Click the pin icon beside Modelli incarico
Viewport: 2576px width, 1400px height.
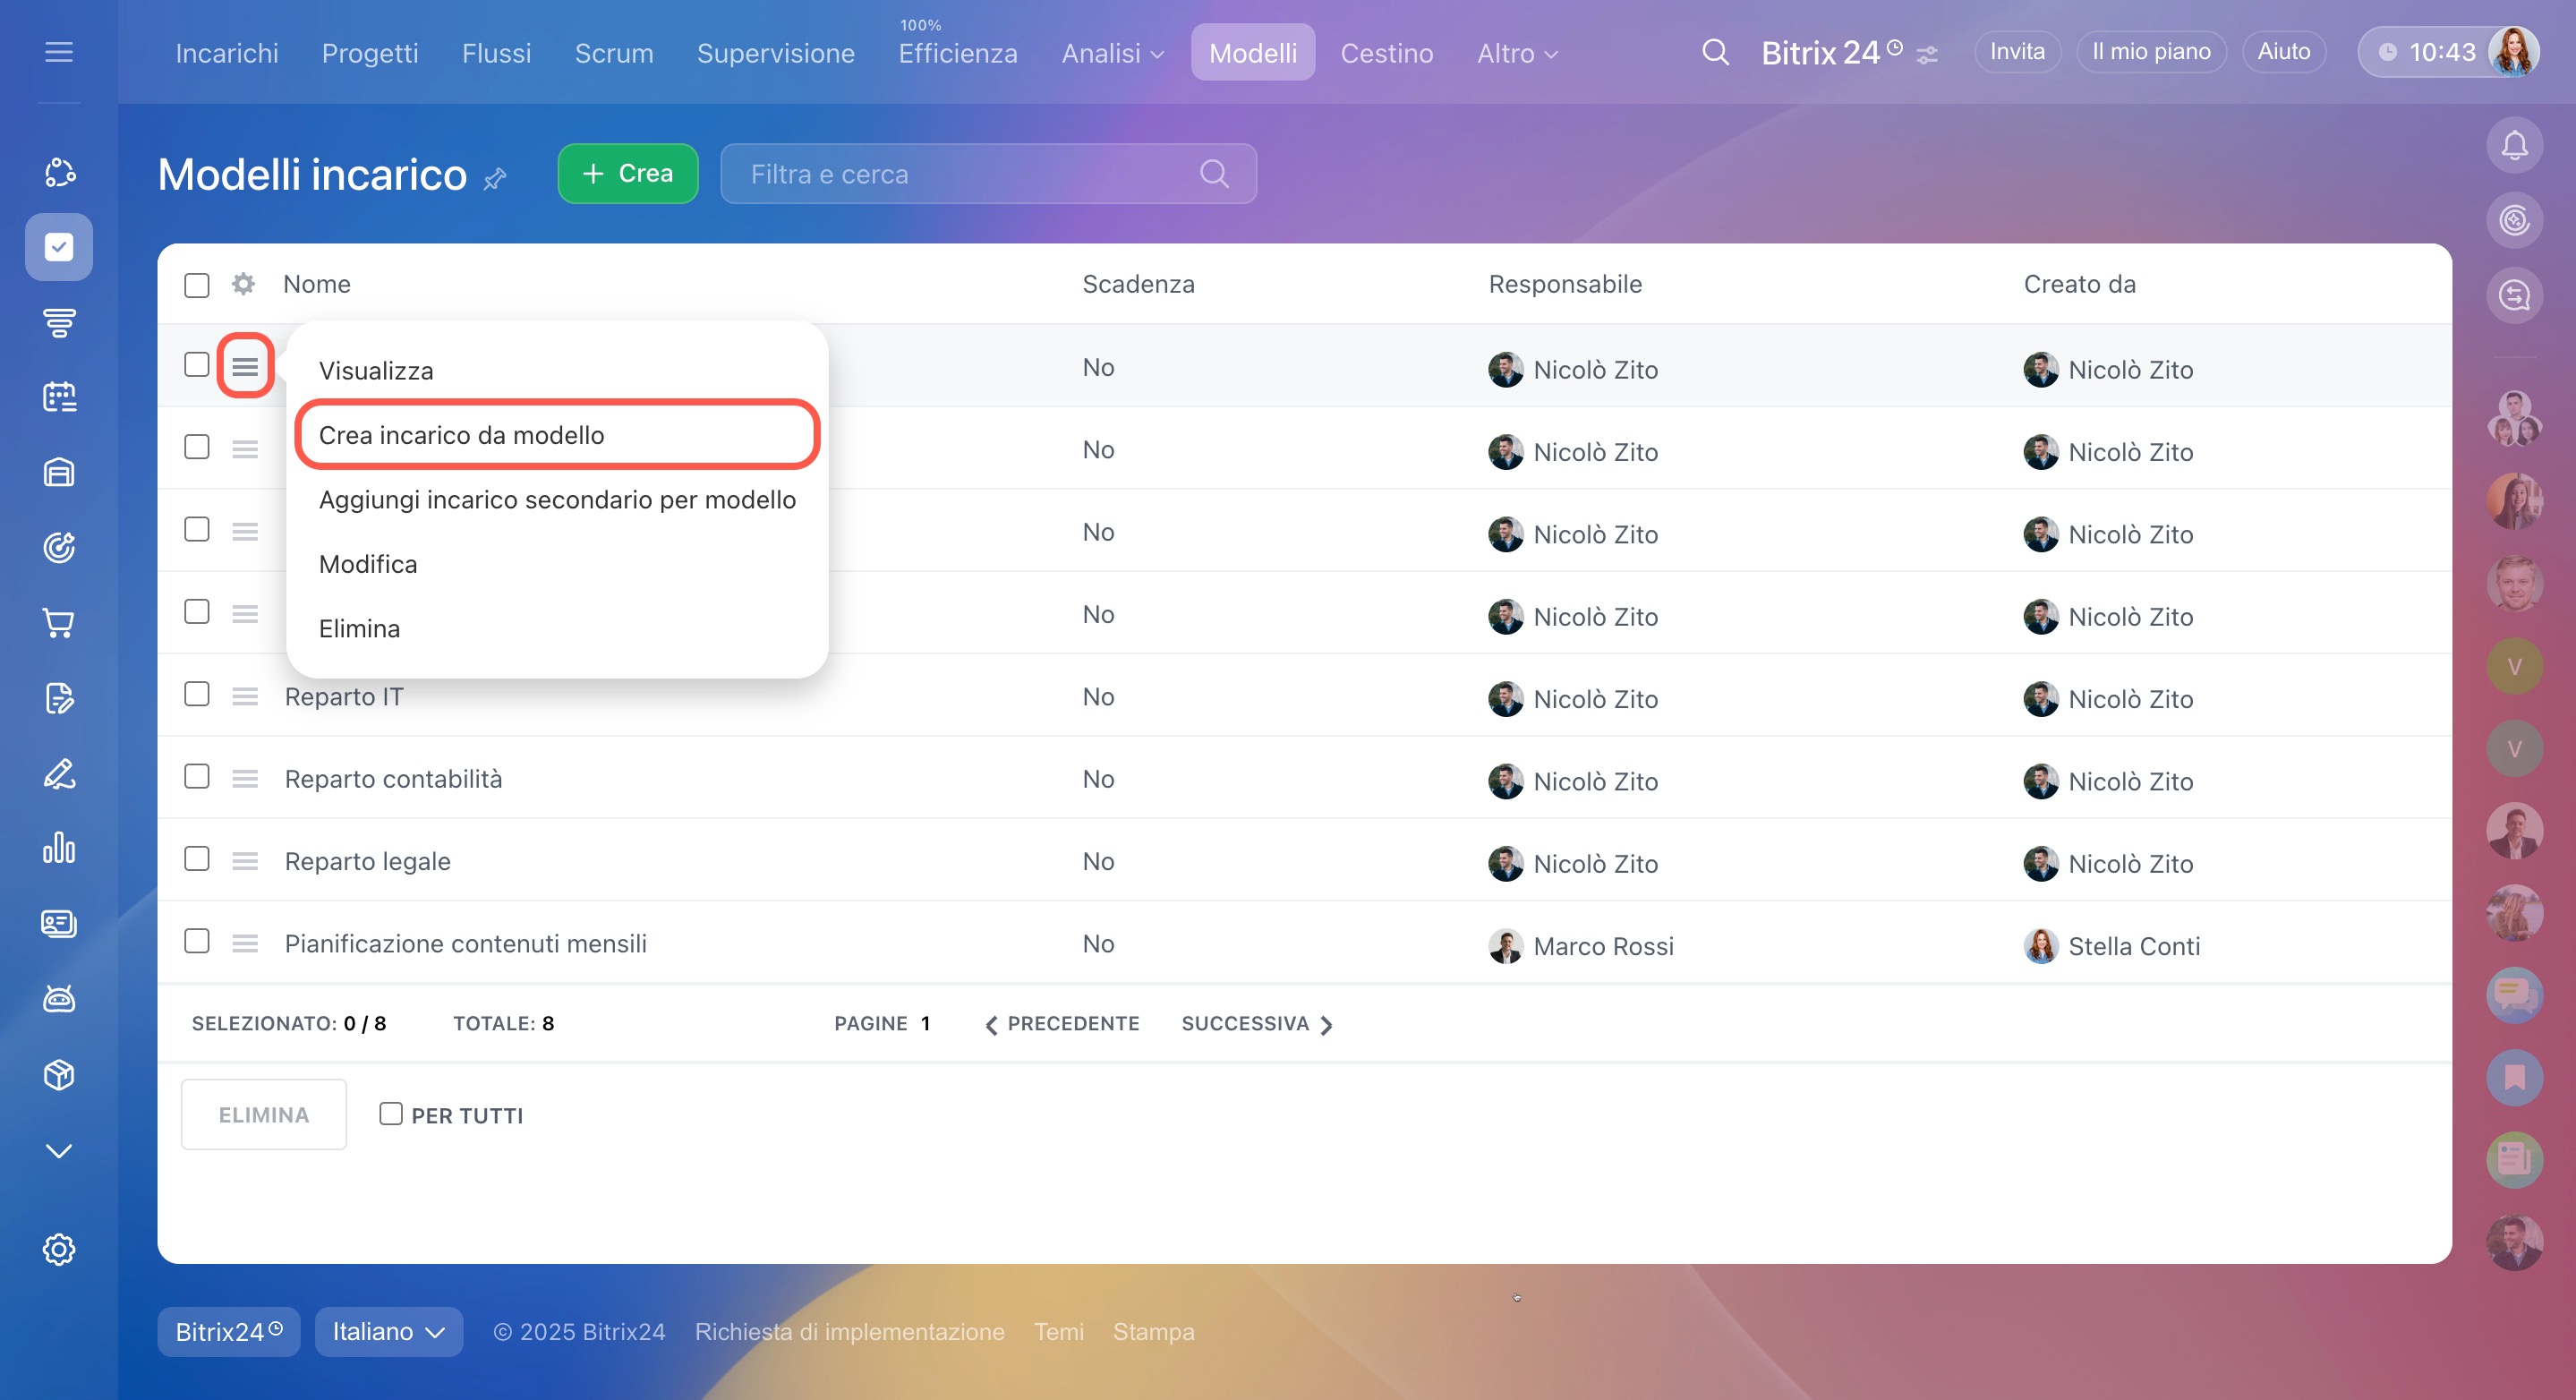point(495,179)
